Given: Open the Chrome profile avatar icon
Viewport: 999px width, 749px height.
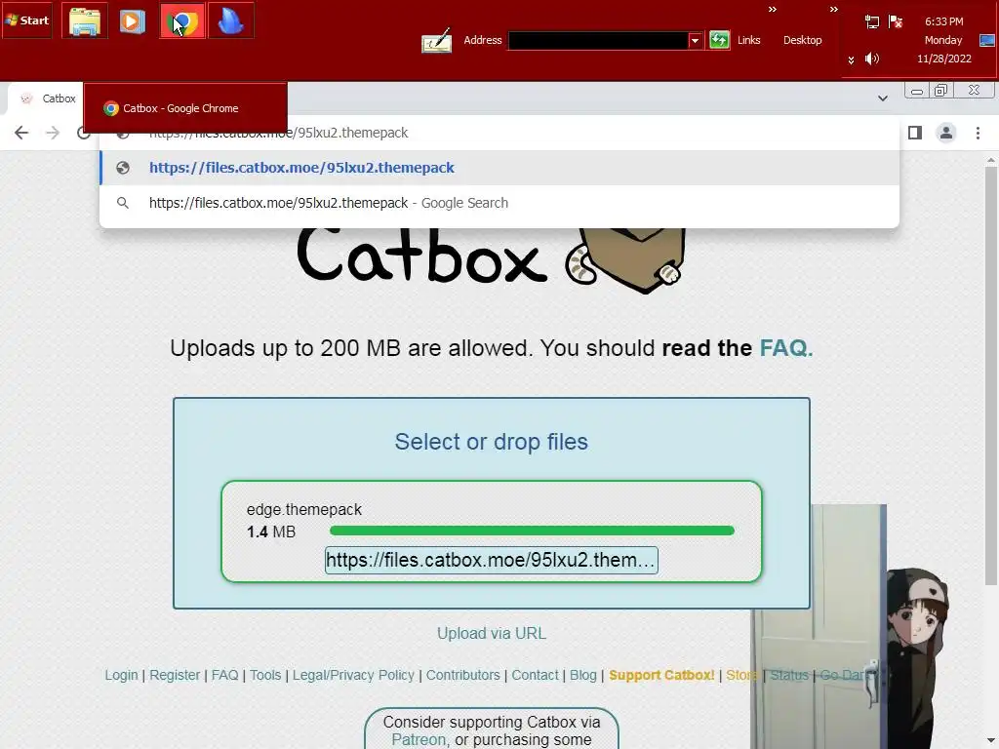Looking at the screenshot, I should [946, 133].
